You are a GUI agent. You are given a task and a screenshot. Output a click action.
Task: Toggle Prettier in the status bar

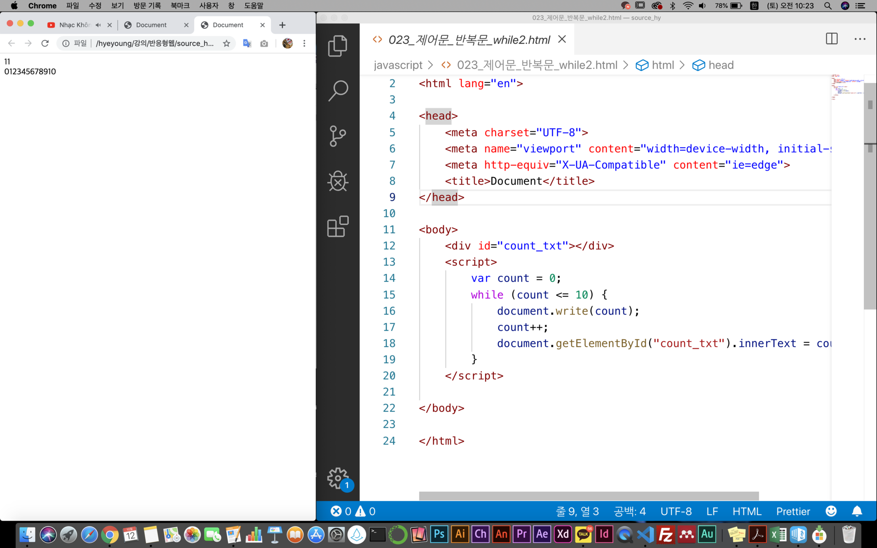792,511
